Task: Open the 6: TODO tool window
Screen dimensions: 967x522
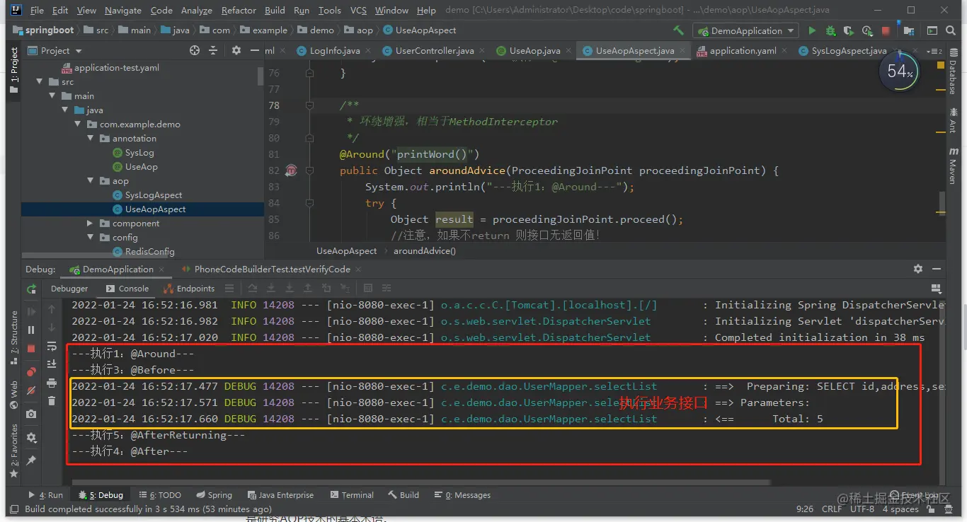Action: point(160,495)
